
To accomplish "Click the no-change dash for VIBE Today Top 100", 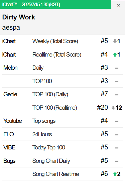I will (116, 148).
